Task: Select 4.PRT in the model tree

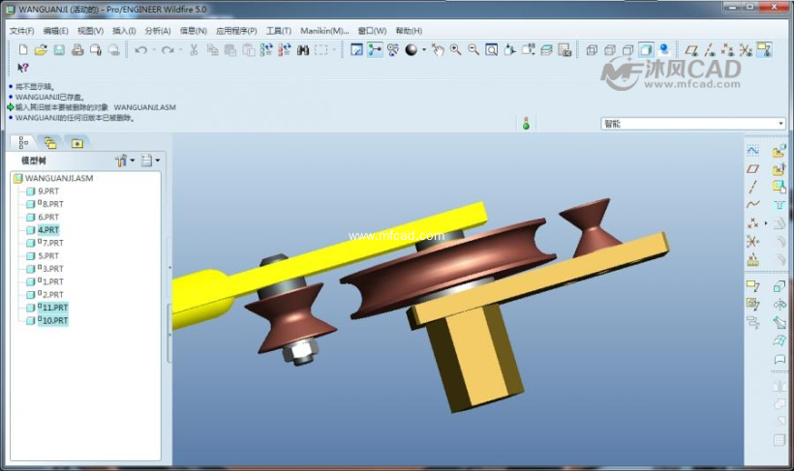Action: [x=48, y=230]
